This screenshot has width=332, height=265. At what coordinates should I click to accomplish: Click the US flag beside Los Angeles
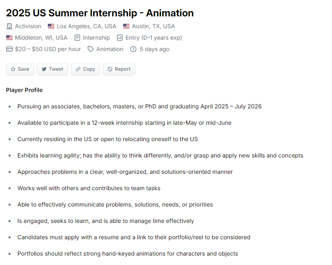coord(51,26)
